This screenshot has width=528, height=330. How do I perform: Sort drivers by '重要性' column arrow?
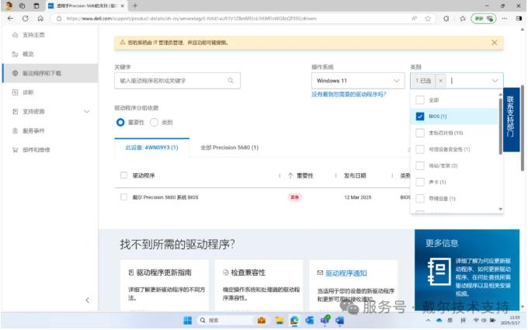[x=290, y=175]
